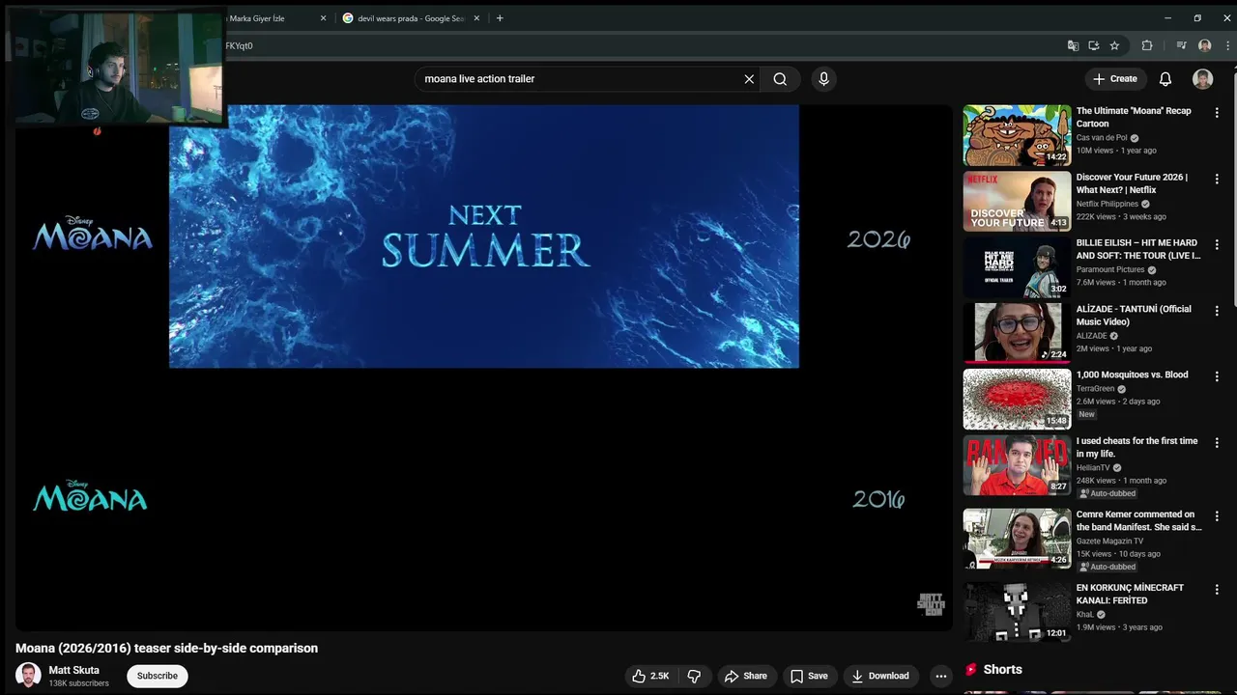Open Billie Eilish Hit Me Hard thumbnail
This screenshot has height=695, width=1237.
click(x=1017, y=266)
